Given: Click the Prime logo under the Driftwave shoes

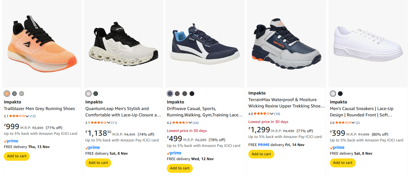Looking at the screenshot, I should pyautogui.click(x=174, y=153).
